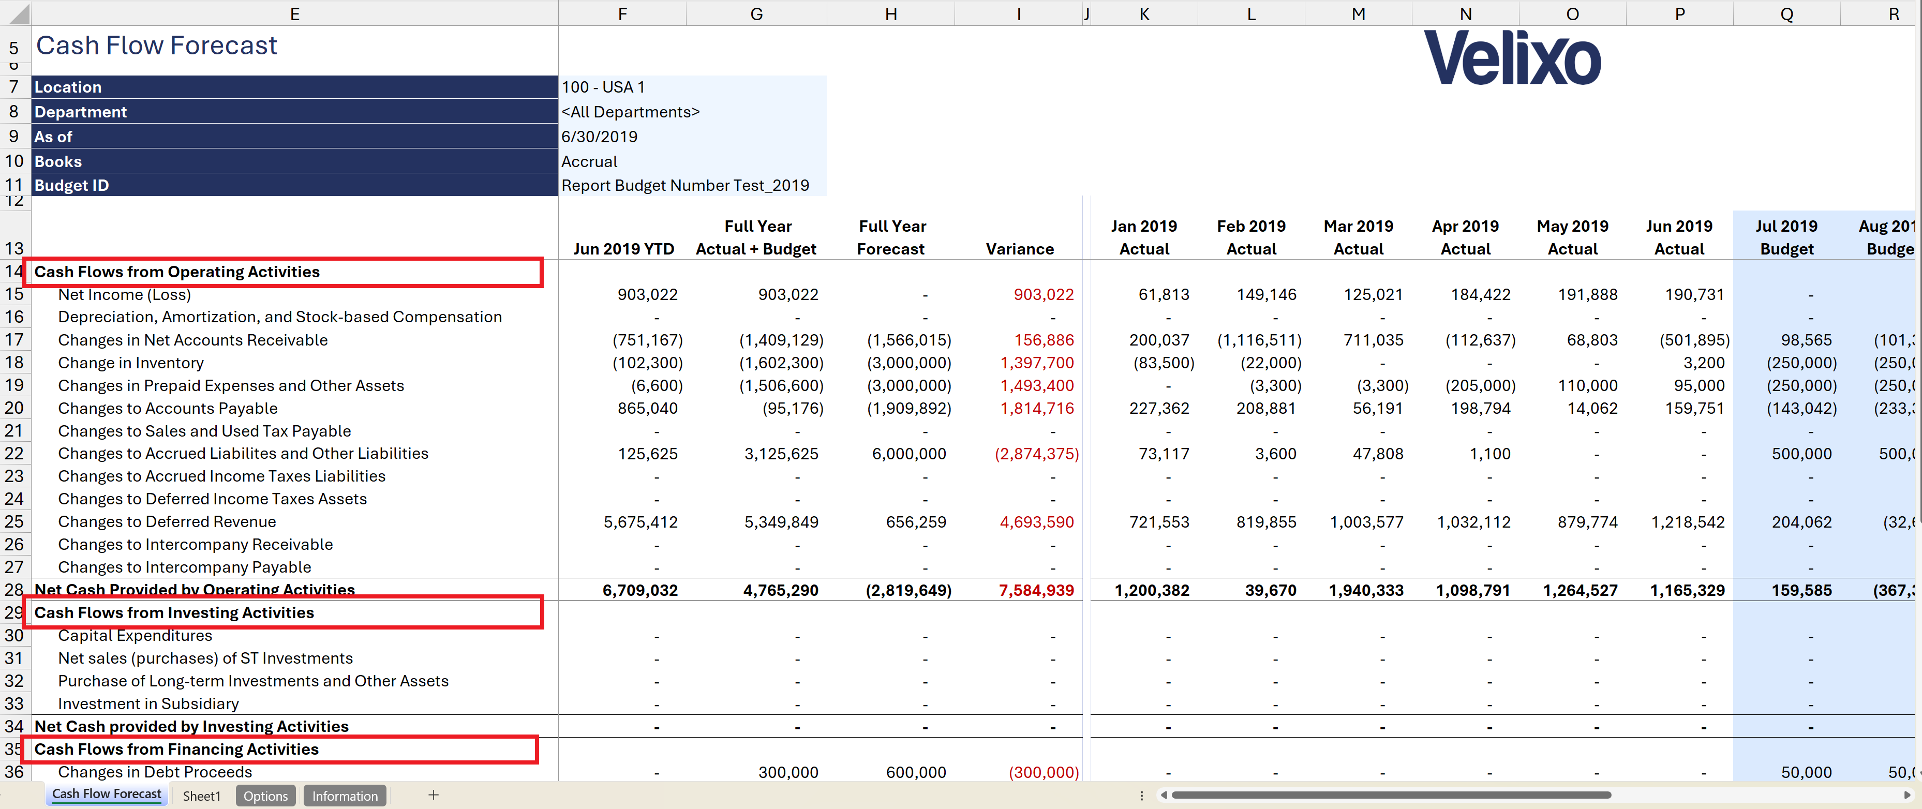
Task: Click the horizontal scrollbar thumb
Action: 1391,796
